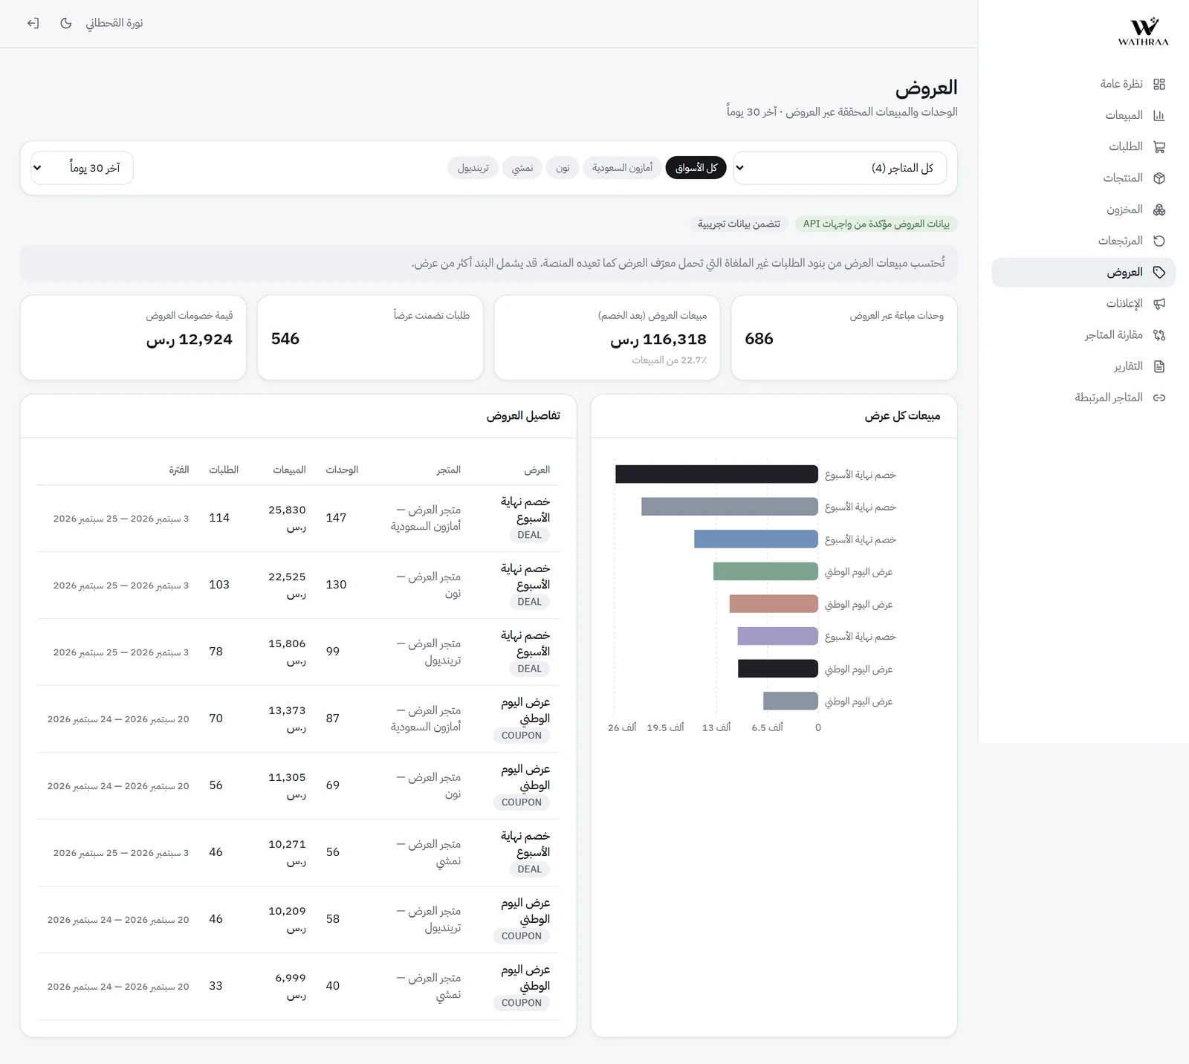The width and height of the screenshot is (1189, 1064).
Task: Click the المرتجعات return arrow icon
Action: 1159,241
